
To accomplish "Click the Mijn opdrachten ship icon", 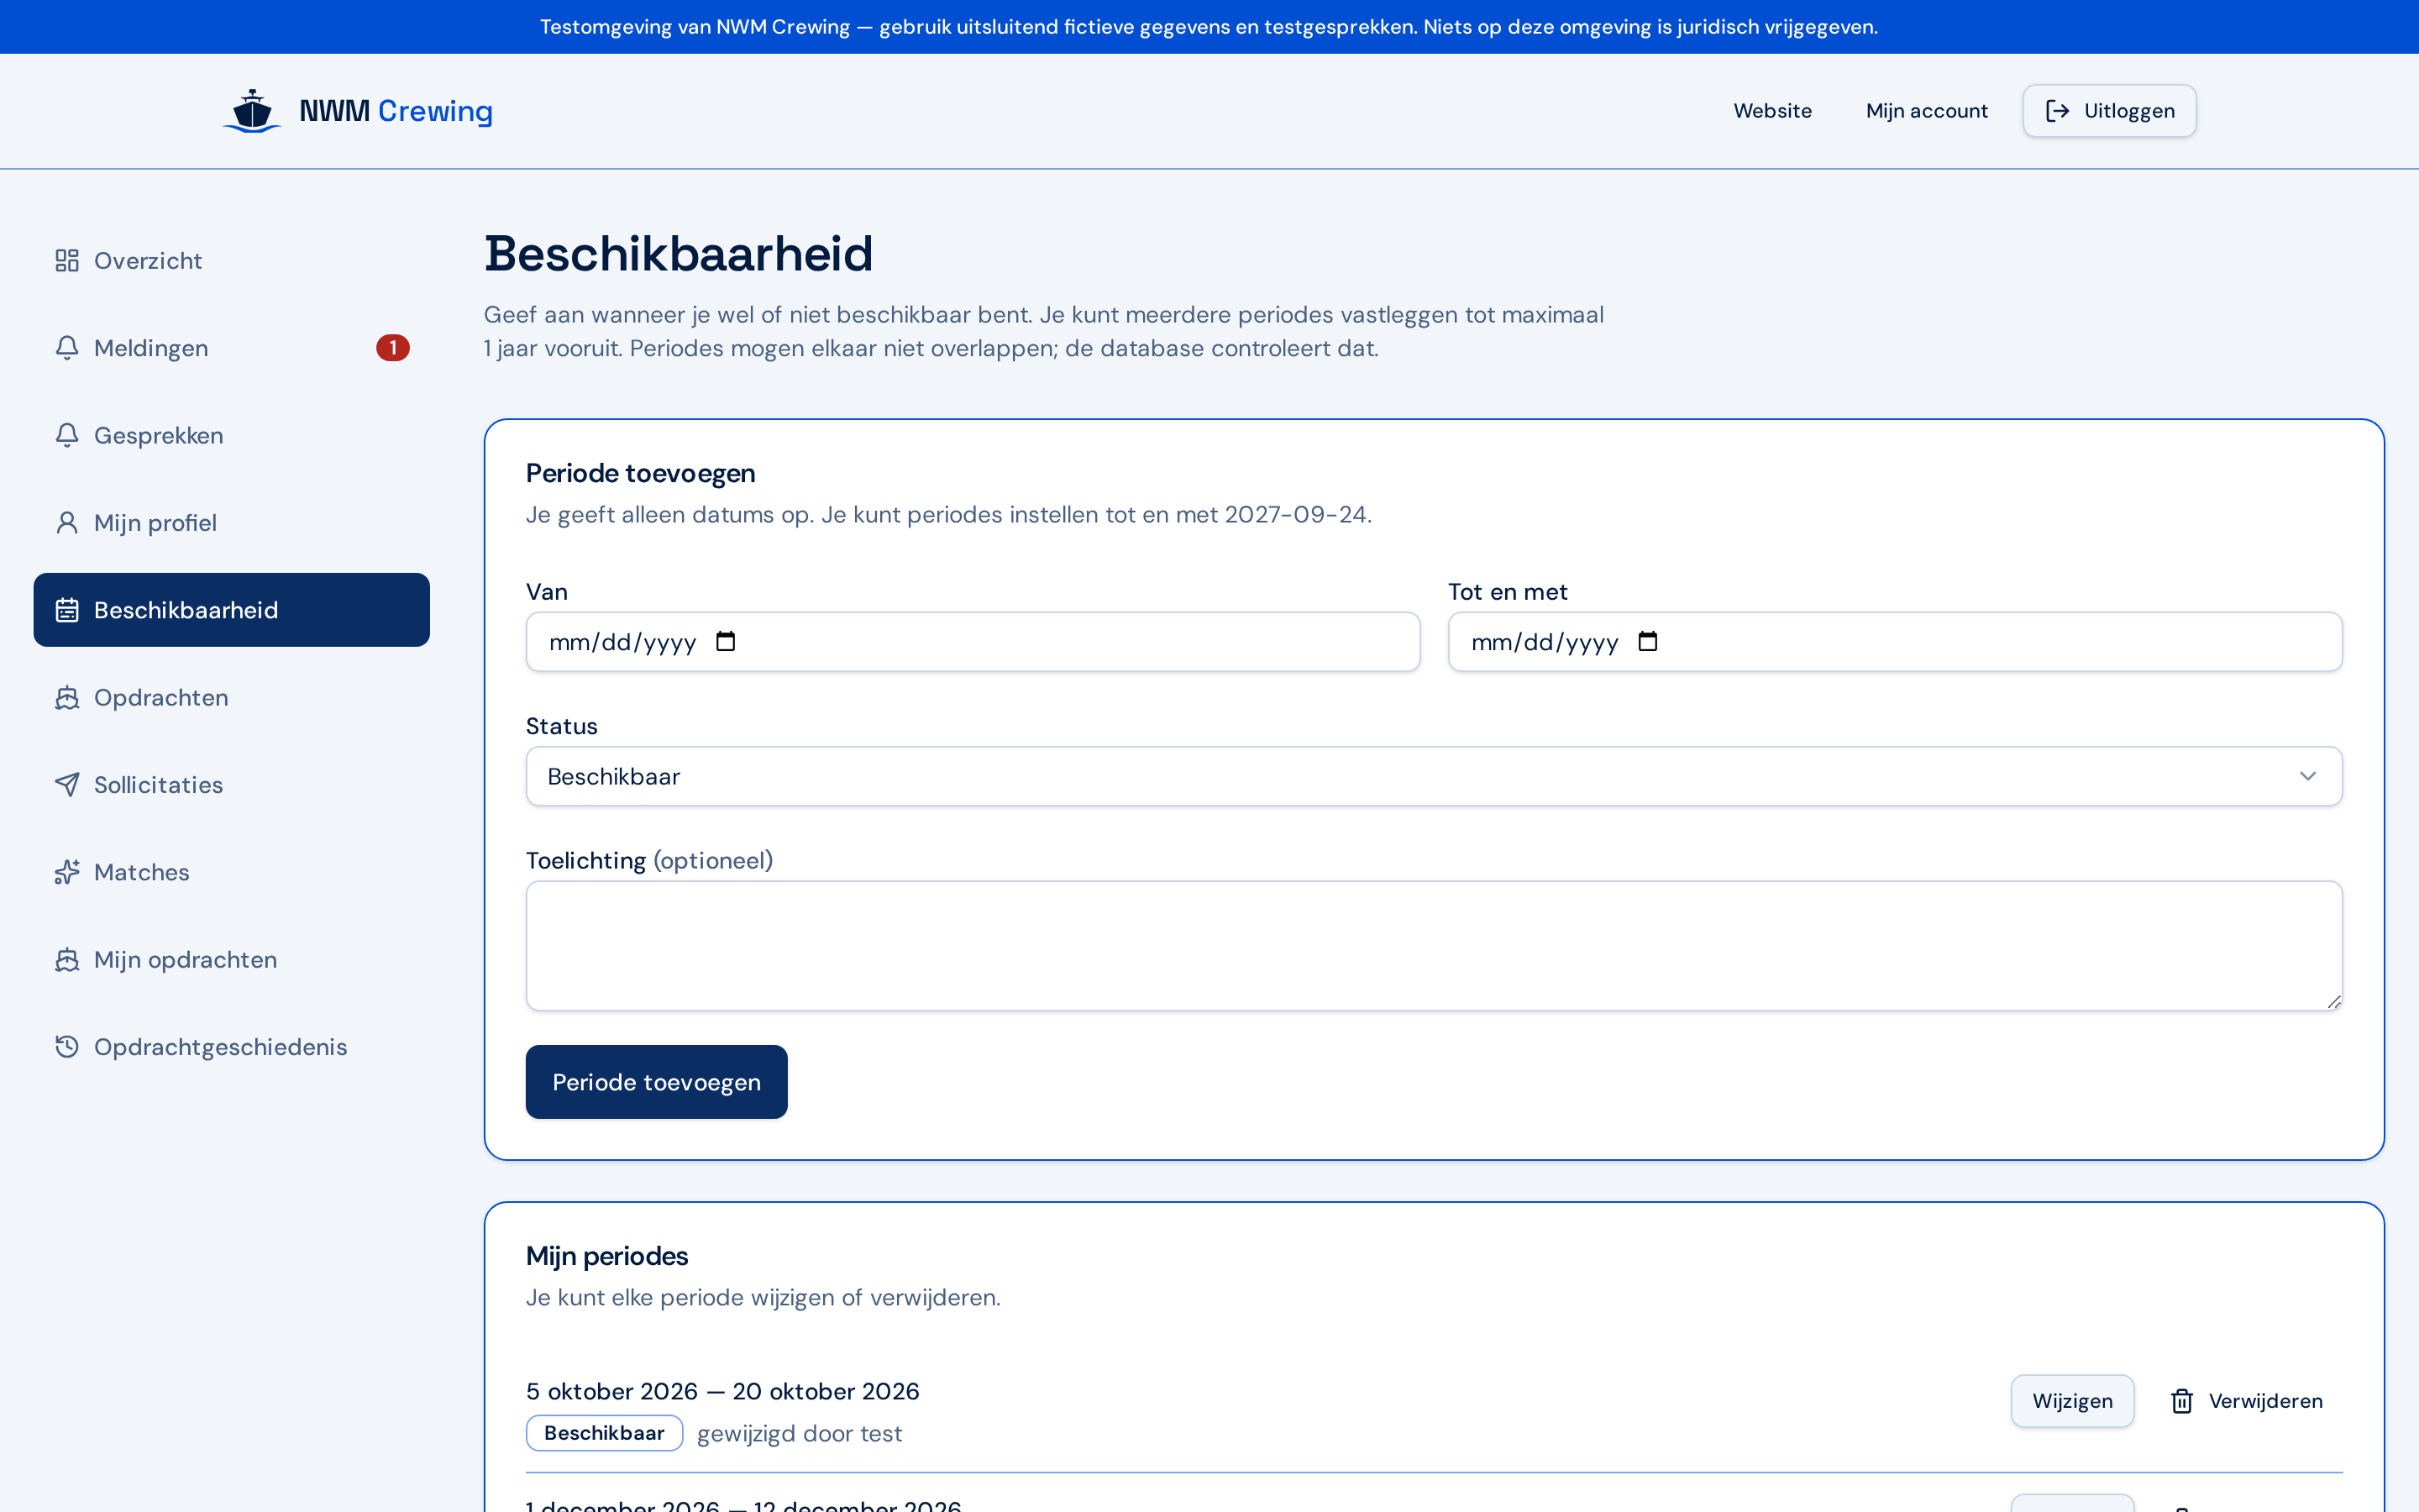I will coord(67,960).
